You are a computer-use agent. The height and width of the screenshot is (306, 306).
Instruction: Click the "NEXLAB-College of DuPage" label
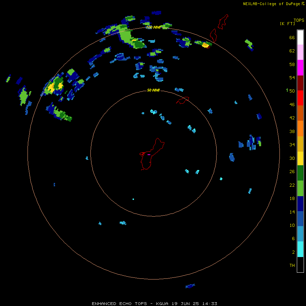pos(272,4)
